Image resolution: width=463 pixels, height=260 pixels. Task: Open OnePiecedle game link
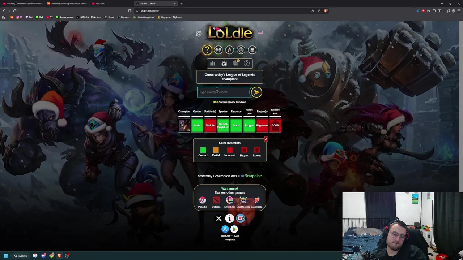(243, 202)
